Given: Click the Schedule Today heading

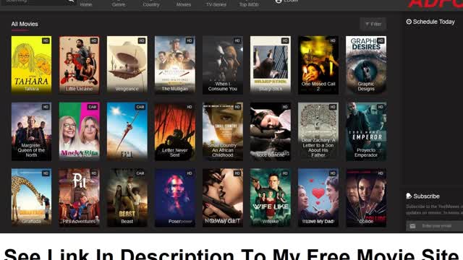Looking at the screenshot, I should [x=433, y=22].
